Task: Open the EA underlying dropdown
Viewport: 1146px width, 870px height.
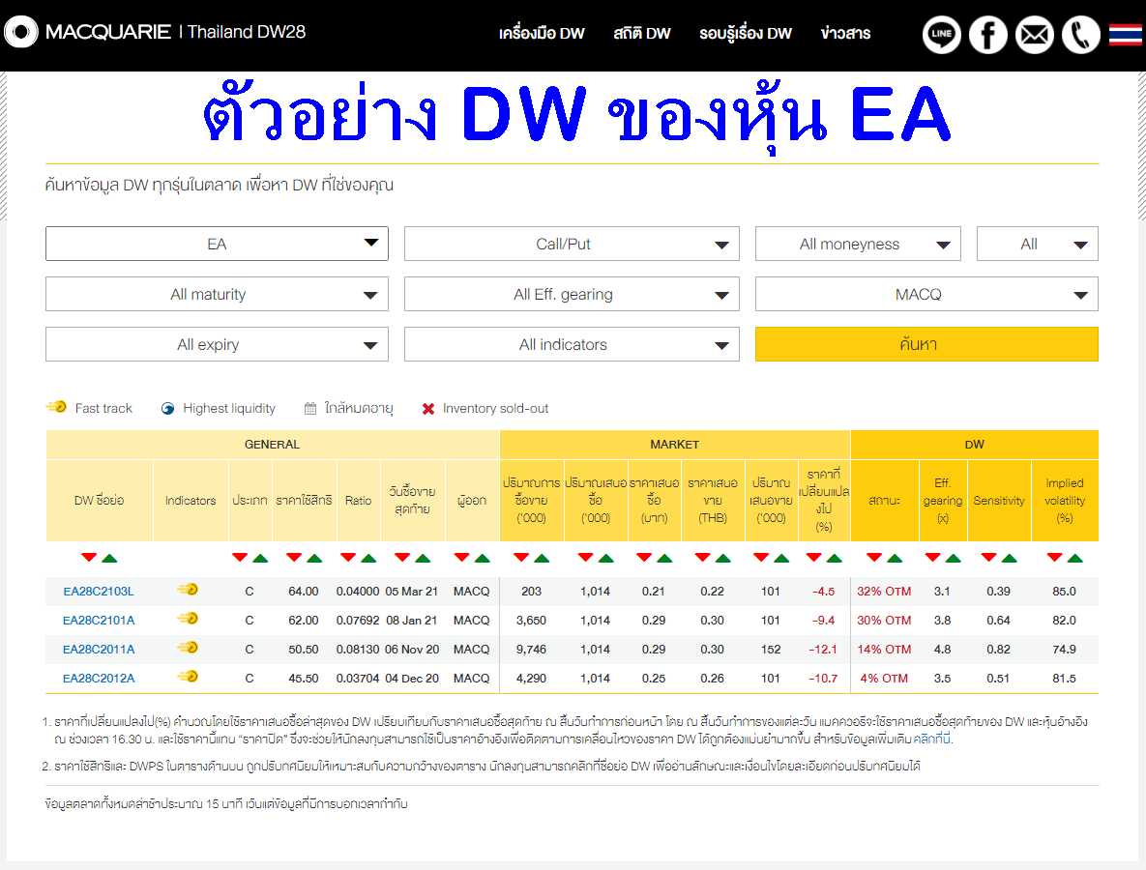Action: point(217,244)
